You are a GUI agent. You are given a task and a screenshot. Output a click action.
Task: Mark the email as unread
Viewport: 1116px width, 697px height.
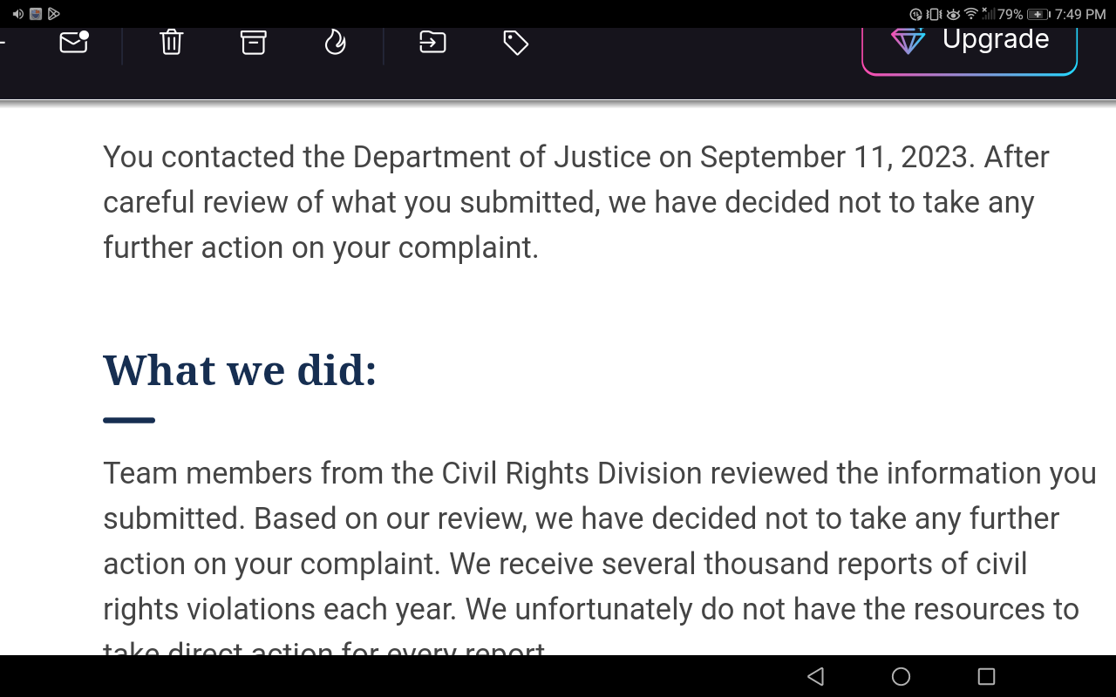click(74, 41)
